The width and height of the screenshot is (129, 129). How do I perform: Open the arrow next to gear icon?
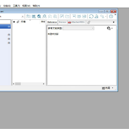[x=112, y=28]
